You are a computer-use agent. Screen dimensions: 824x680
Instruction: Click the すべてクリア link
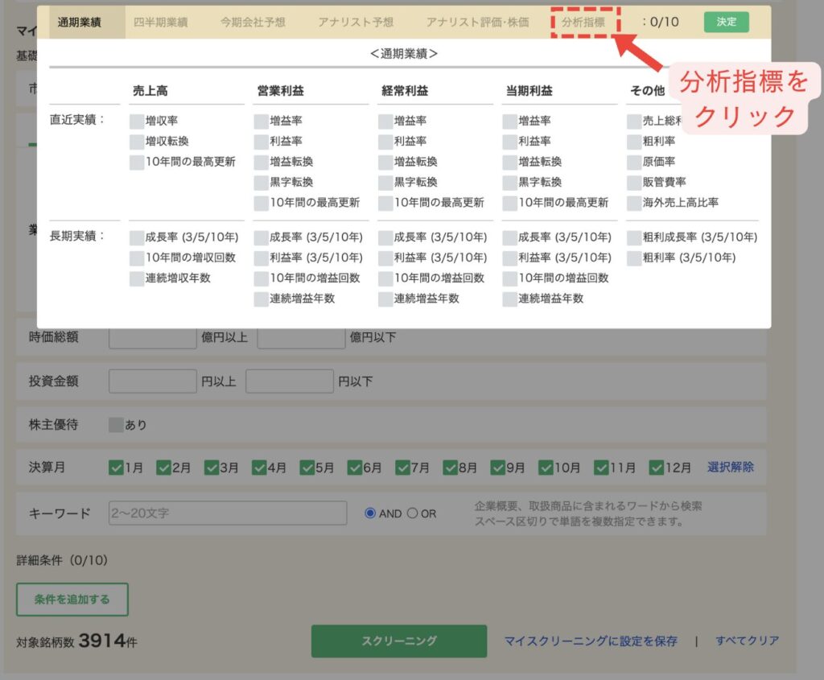coord(748,641)
